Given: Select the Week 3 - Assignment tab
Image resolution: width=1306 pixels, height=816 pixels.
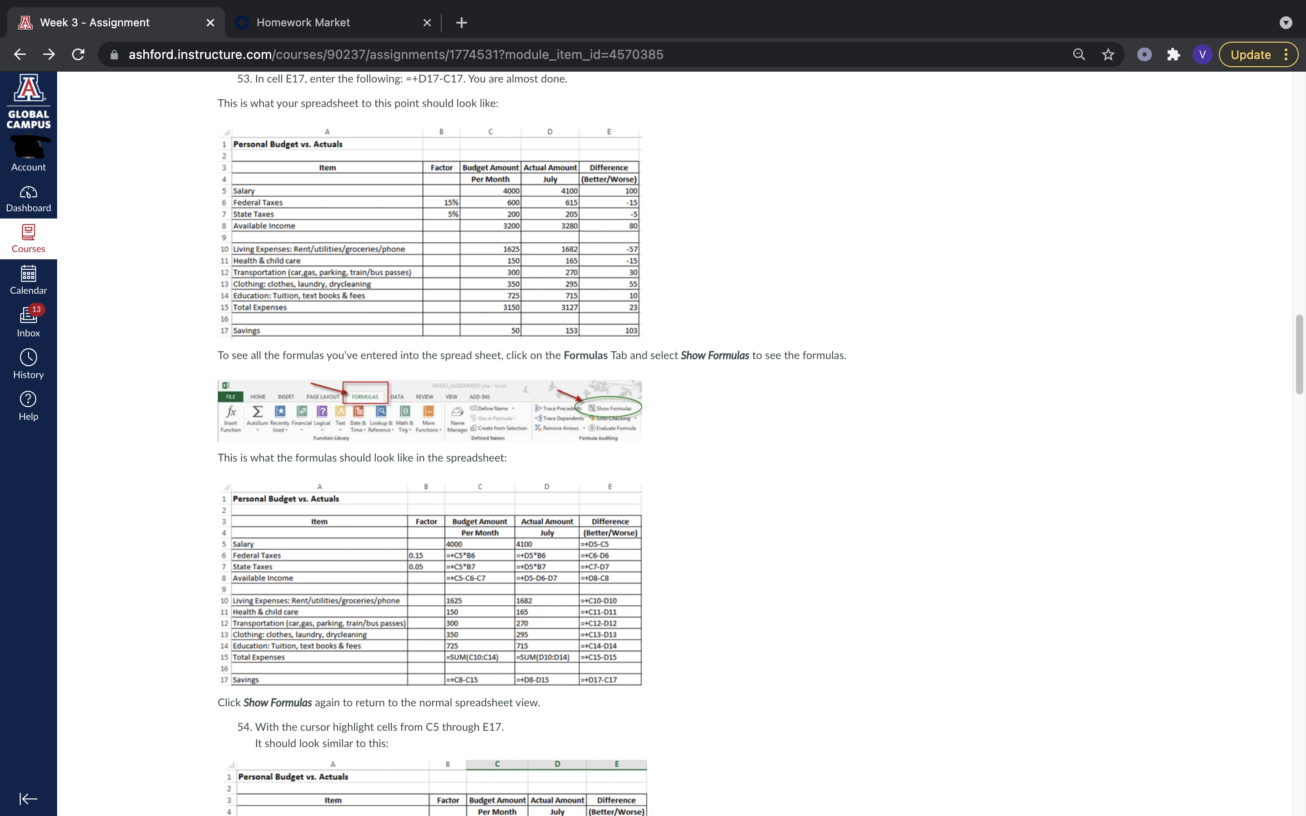Looking at the screenshot, I should coord(116,23).
